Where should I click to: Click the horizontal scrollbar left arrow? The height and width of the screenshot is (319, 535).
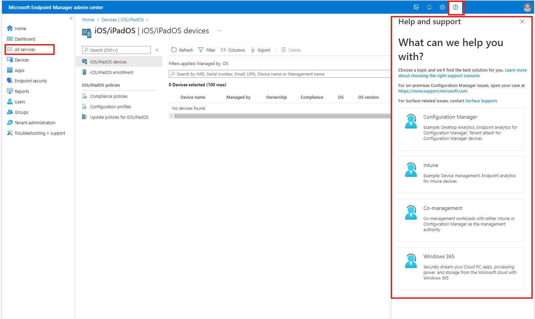coord(171,116)
